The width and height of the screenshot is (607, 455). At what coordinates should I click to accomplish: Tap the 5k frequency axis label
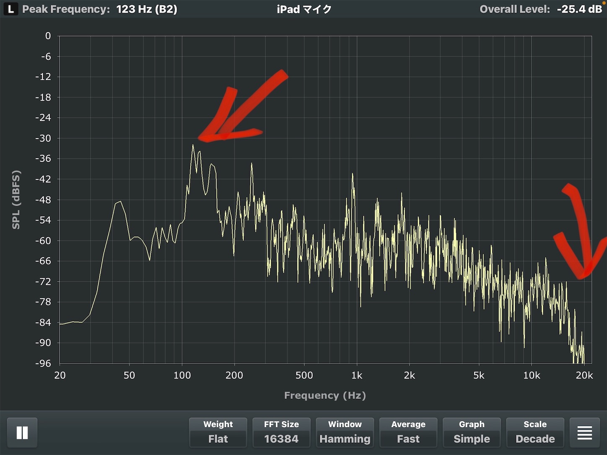coord(479,375)
